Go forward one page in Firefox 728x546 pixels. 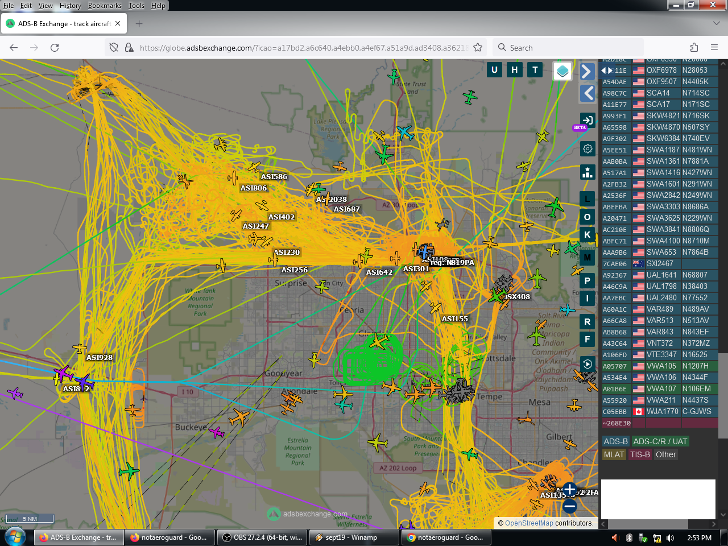point(34,48)
